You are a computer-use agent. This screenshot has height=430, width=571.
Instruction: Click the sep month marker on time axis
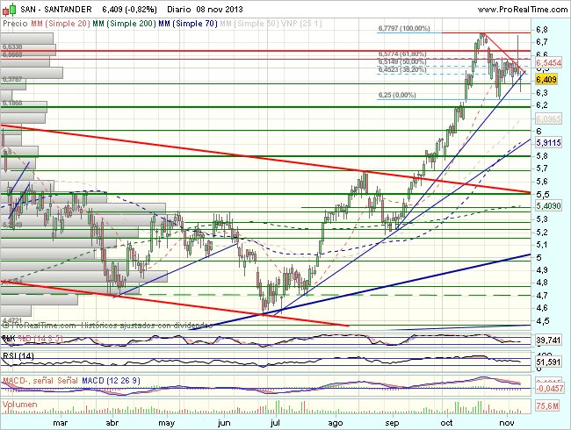[x=392, y=424]
